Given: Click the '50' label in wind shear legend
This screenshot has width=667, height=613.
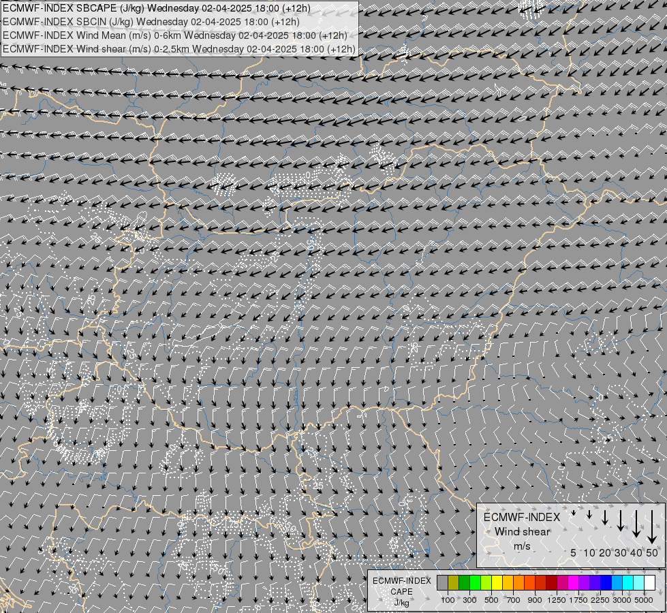Looking at the screenshot, I should coord(652,552).
